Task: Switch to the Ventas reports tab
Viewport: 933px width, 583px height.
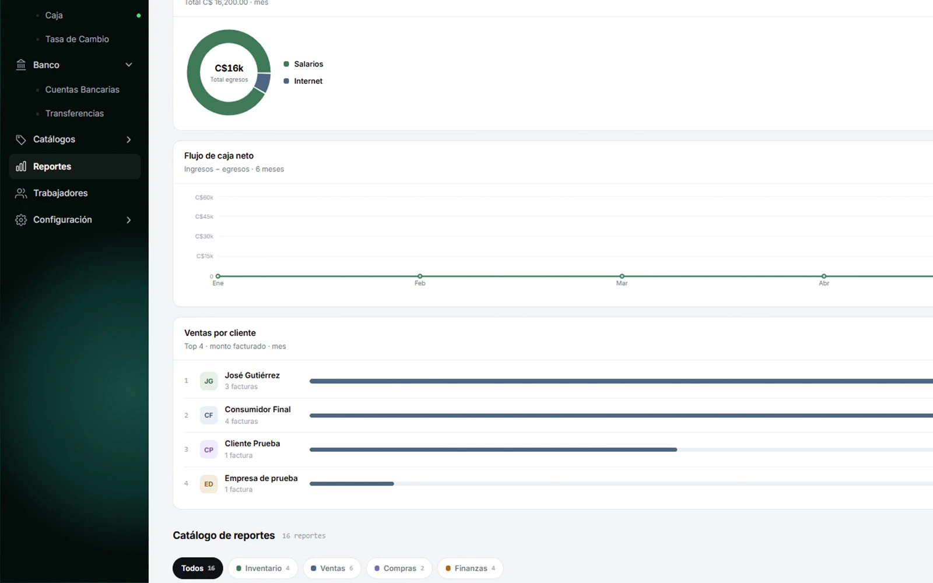Action: 332,568
